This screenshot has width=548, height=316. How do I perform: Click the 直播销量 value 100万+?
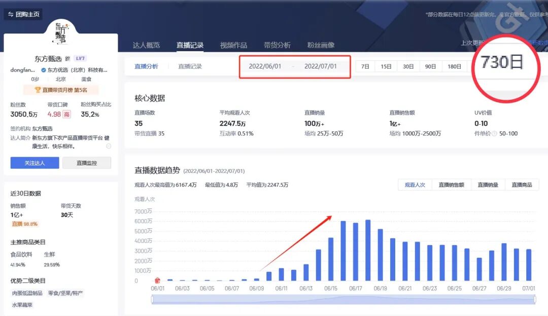(314, 123)
